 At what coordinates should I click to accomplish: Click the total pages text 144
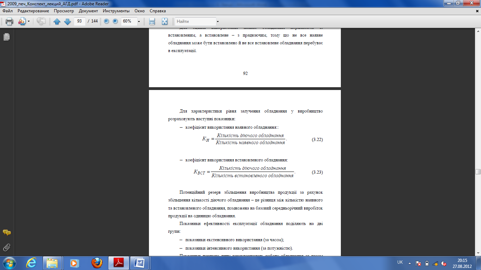(94, 21)
